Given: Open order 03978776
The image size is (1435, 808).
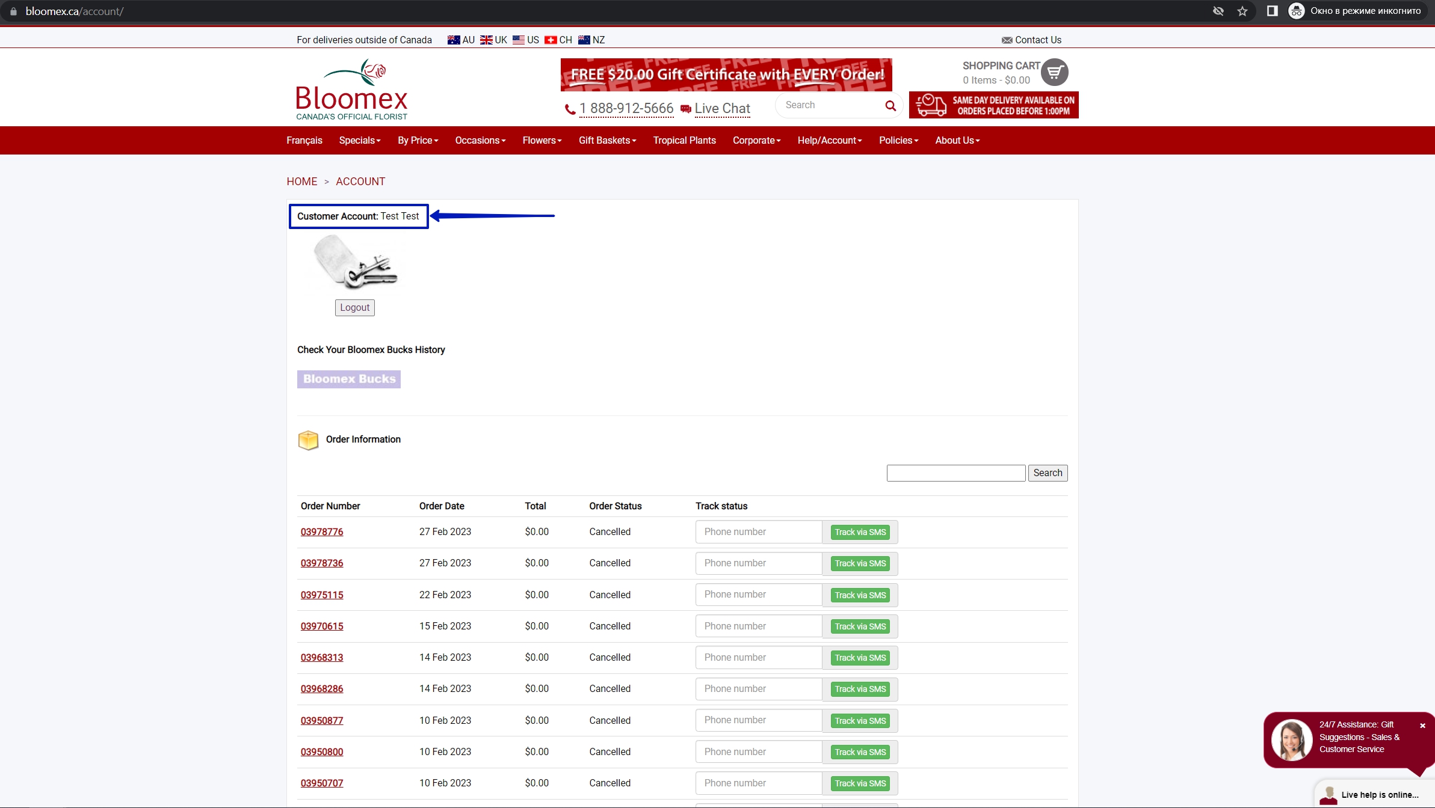Looking at the screenshot, I should click(x=321, y=532).
